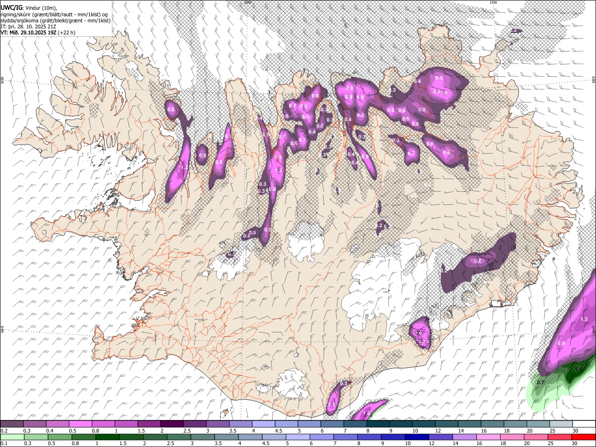Pick the lower legend swatch between 3.5 and 4
596x447 pixels.
pos(225,437)
